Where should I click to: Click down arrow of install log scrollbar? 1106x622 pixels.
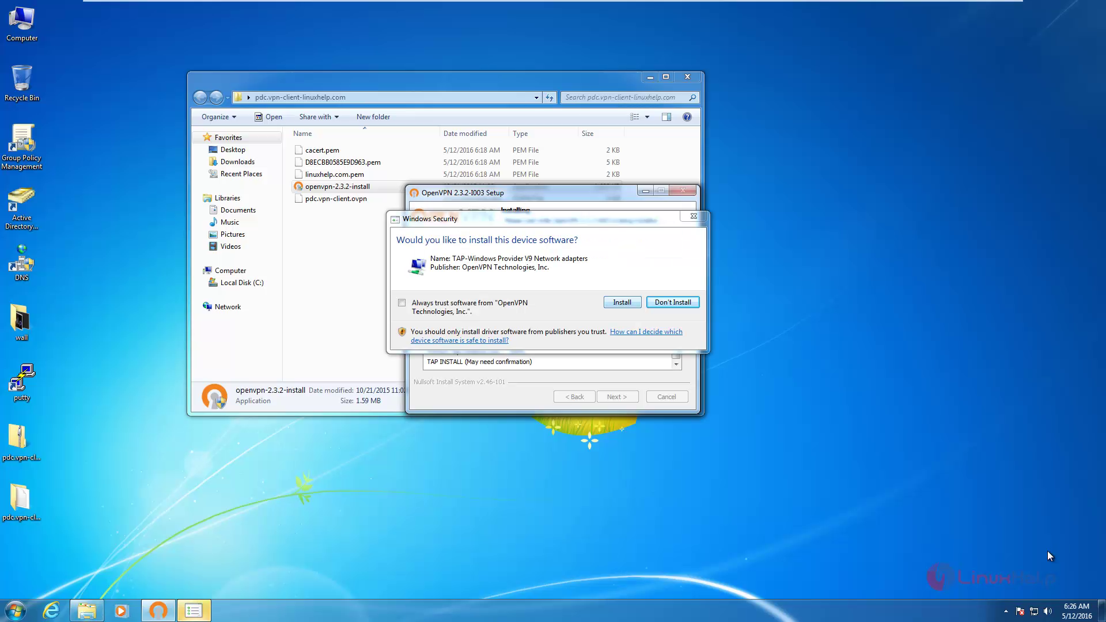pyautogui.click(x=676, y=365)
